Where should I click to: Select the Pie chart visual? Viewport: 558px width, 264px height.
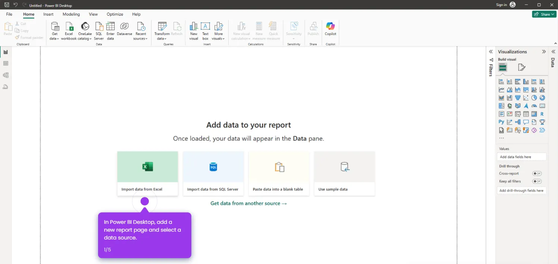534,98
